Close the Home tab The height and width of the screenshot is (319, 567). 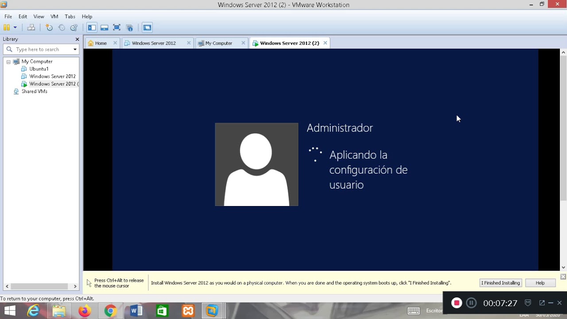tap(115, 43)
